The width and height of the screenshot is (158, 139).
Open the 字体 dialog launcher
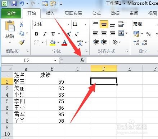86,51
